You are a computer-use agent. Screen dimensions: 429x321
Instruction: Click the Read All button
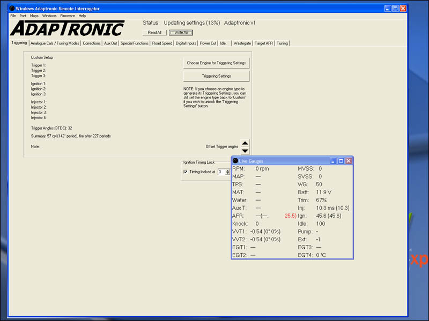click(x=154, y=33)
